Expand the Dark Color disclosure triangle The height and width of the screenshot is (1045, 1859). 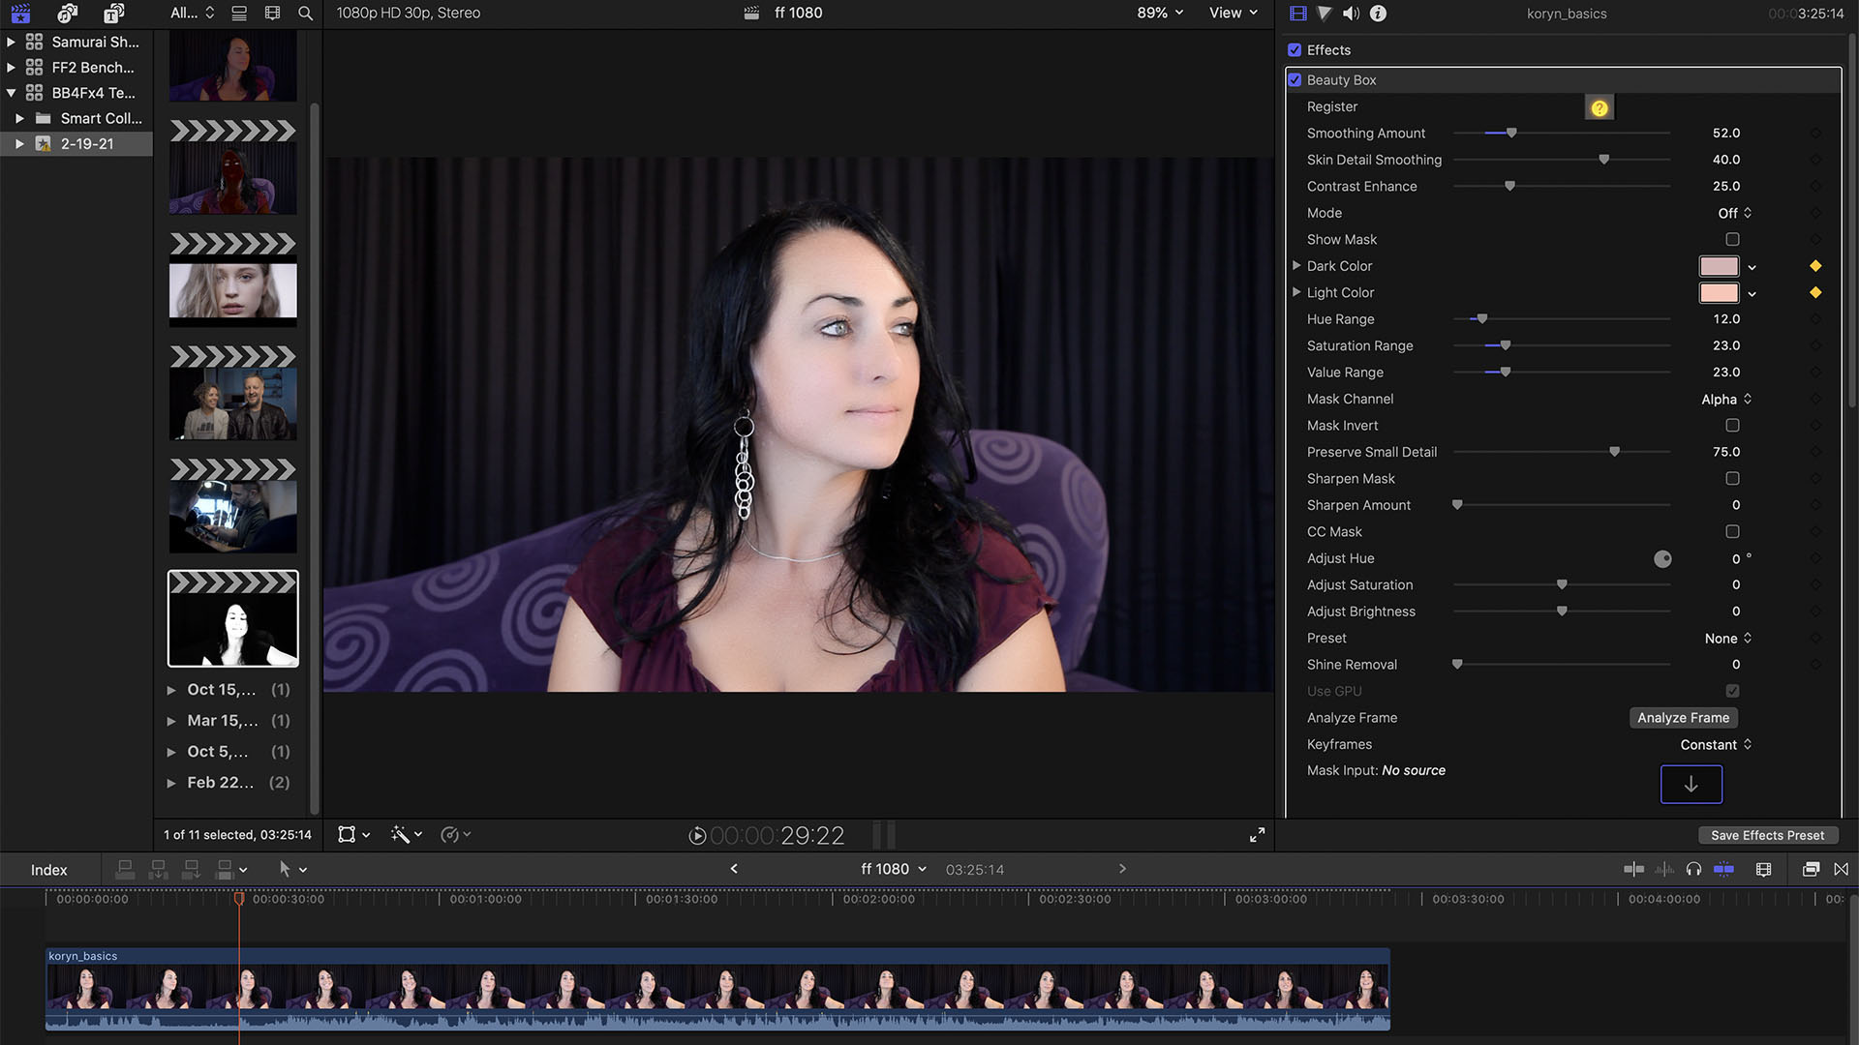point(1296,265)
